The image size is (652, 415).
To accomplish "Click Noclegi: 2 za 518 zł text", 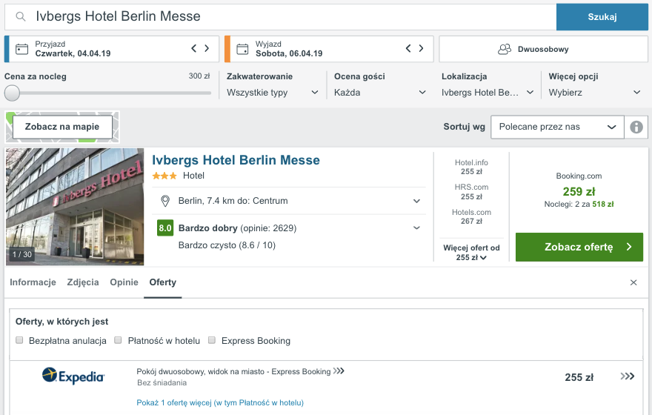I will coord(579,205).
